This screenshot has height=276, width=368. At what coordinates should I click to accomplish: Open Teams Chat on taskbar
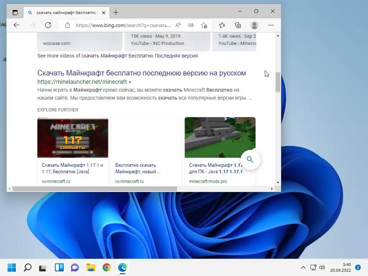[x=75, y=267]
